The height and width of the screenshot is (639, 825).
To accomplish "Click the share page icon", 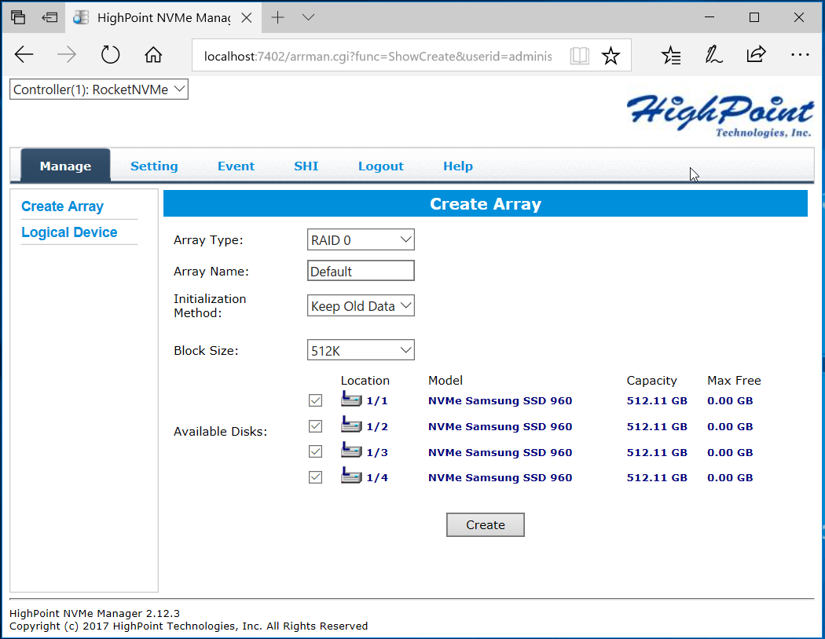I will [x=756, y=54].
